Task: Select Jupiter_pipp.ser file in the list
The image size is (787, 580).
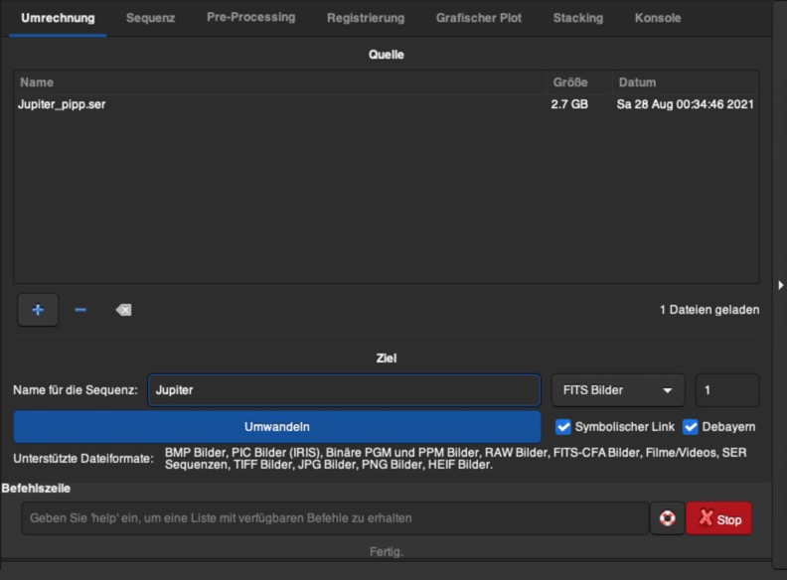Action: tap(62, 103)
